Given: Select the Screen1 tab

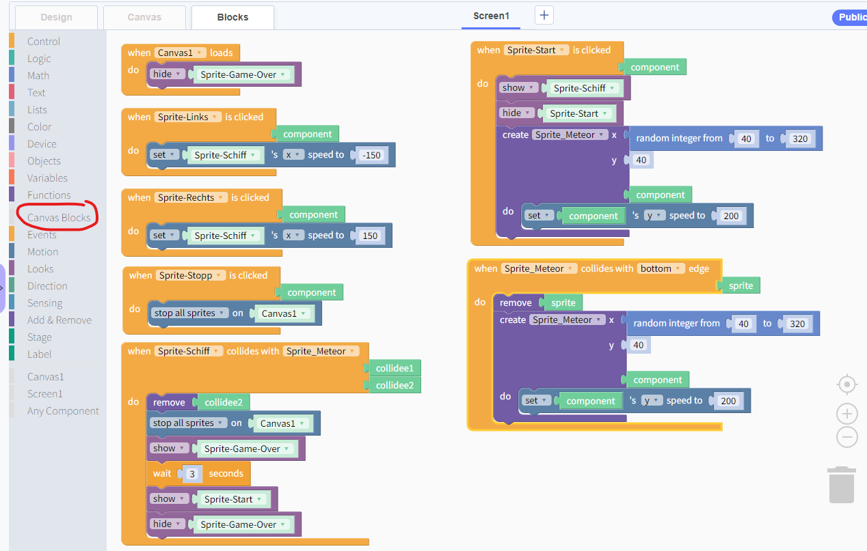Looking at the screenshot, I should coord(491,16).
